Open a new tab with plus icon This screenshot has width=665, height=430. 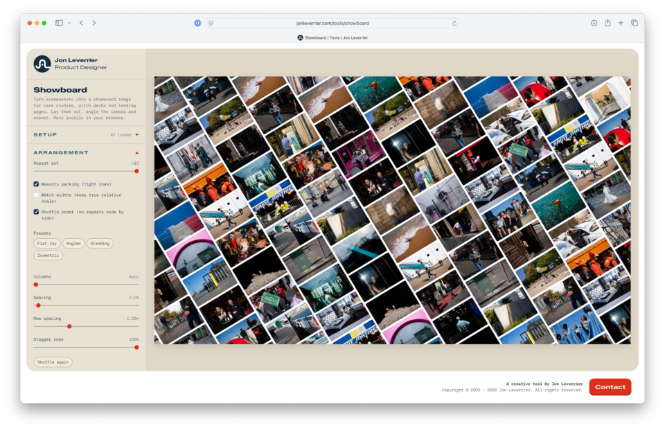point(621,23)
